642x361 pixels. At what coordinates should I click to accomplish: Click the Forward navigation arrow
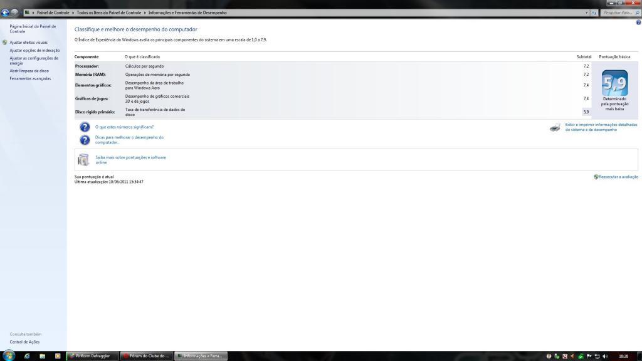coord(14,13)
